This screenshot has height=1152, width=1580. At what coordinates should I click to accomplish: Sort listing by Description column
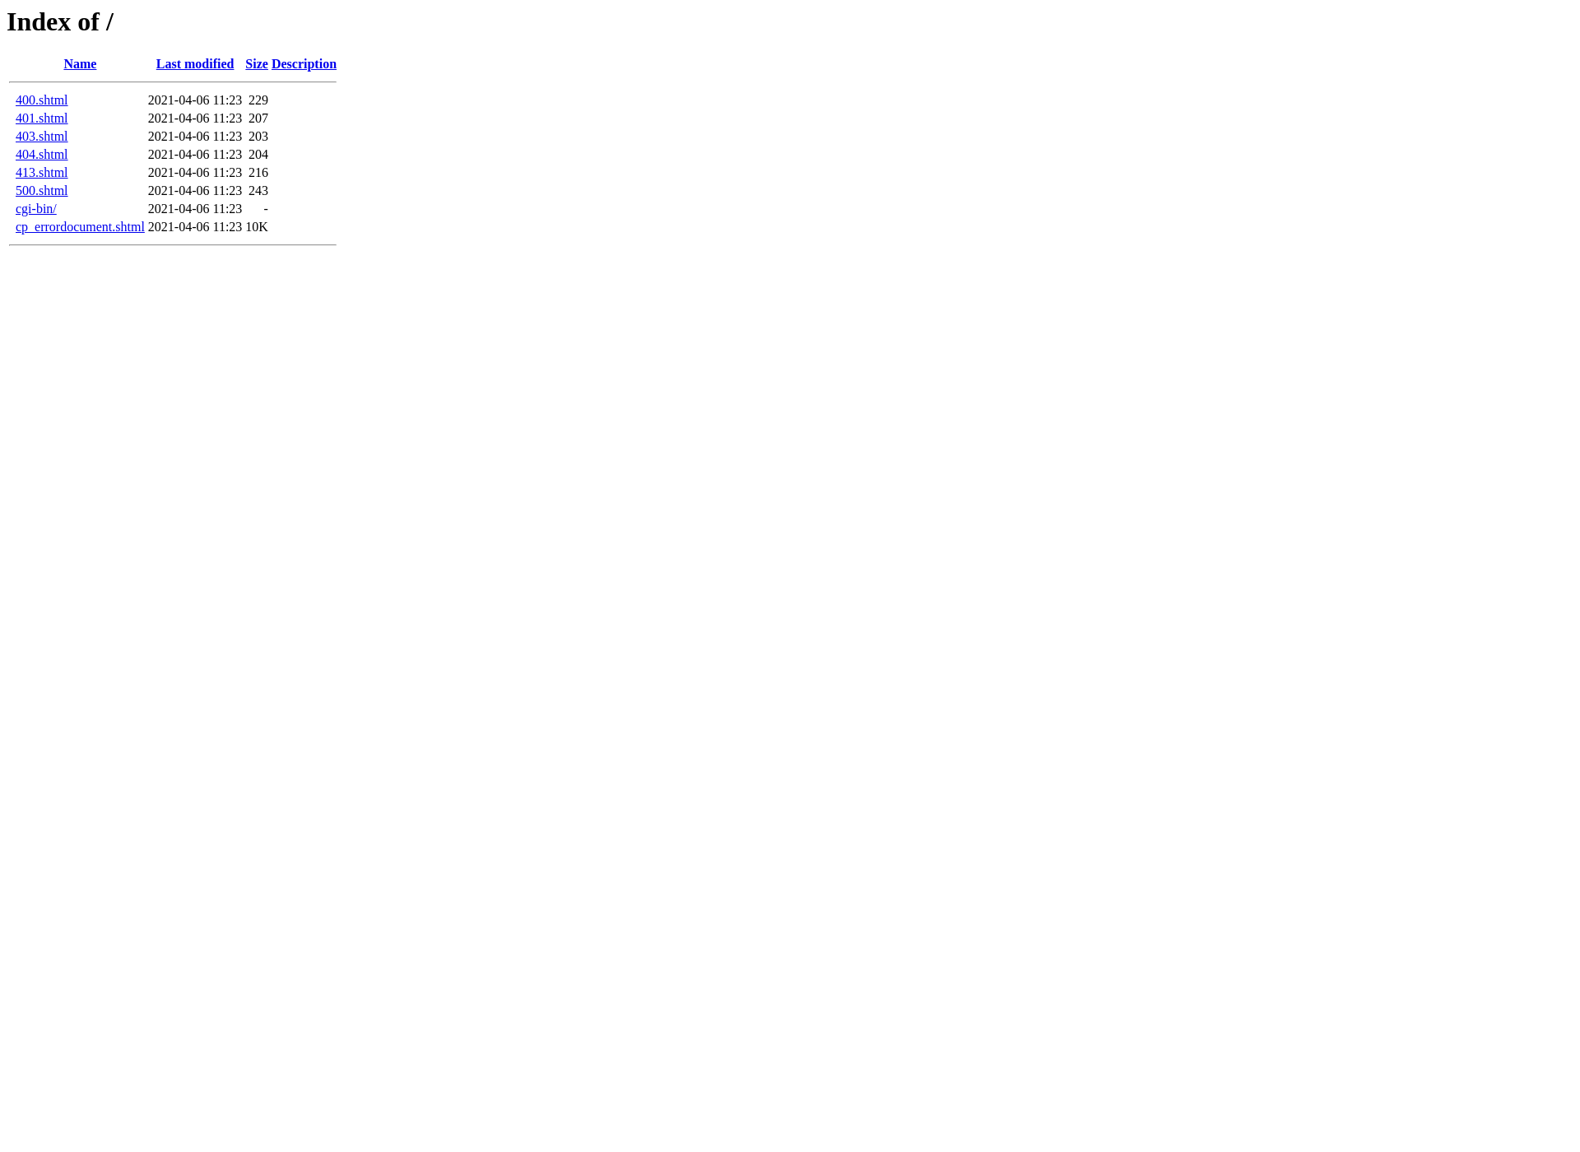click(x=304, y=64)
